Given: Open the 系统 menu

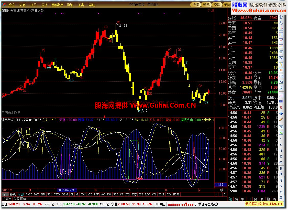Looking at the screenshot, I should click(12, 5).
